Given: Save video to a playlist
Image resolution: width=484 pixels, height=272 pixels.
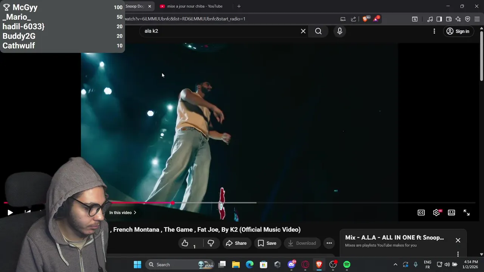Looking at the screenshot, I should 267,243.
